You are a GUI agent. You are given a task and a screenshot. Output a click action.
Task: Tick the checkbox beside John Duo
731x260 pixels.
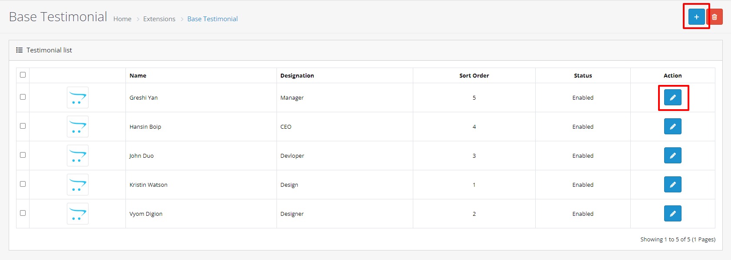(x=23, y=155)
